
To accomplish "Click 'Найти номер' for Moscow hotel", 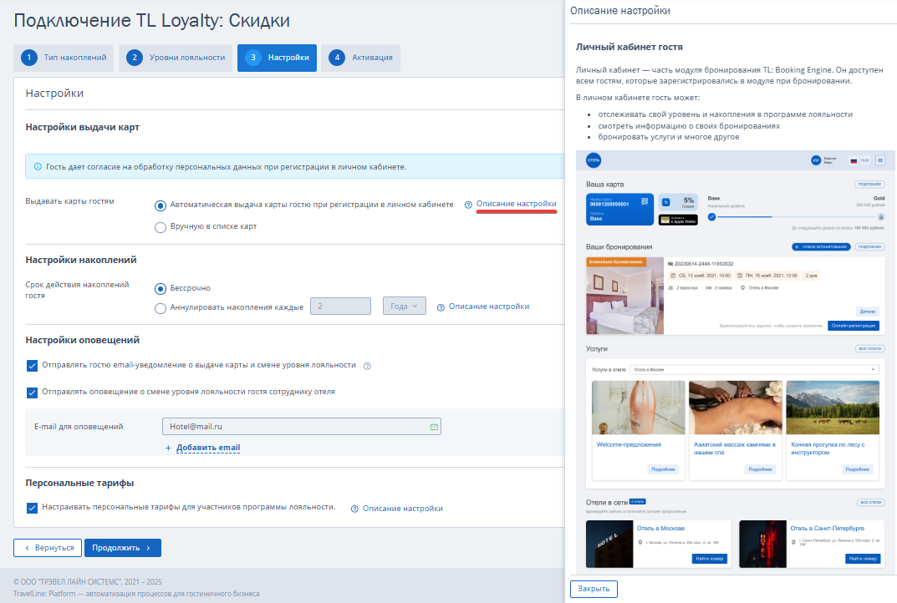I will pyautogui.click(x=710, y=559).
